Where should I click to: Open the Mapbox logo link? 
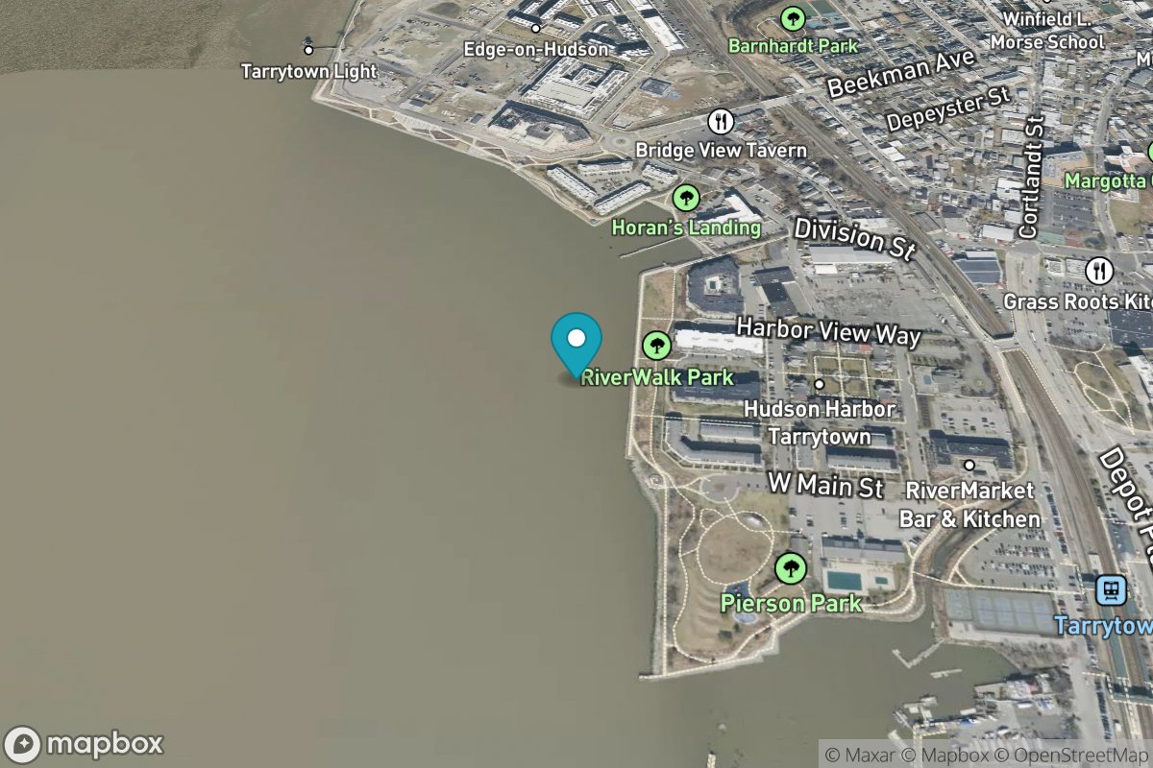point(85,744)
